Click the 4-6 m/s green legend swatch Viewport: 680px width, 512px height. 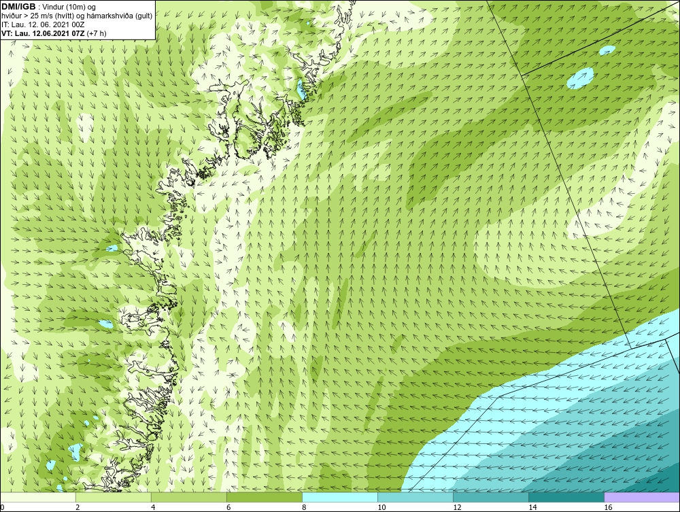click(188, 497)
